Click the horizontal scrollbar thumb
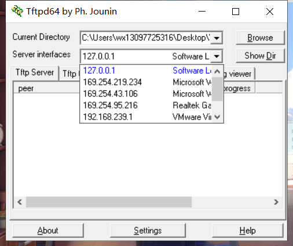 coord(109,202)
